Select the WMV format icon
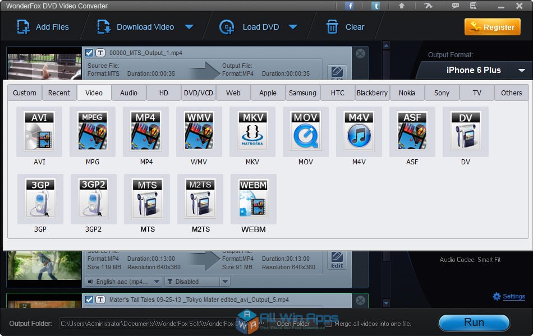 (199, 131)
